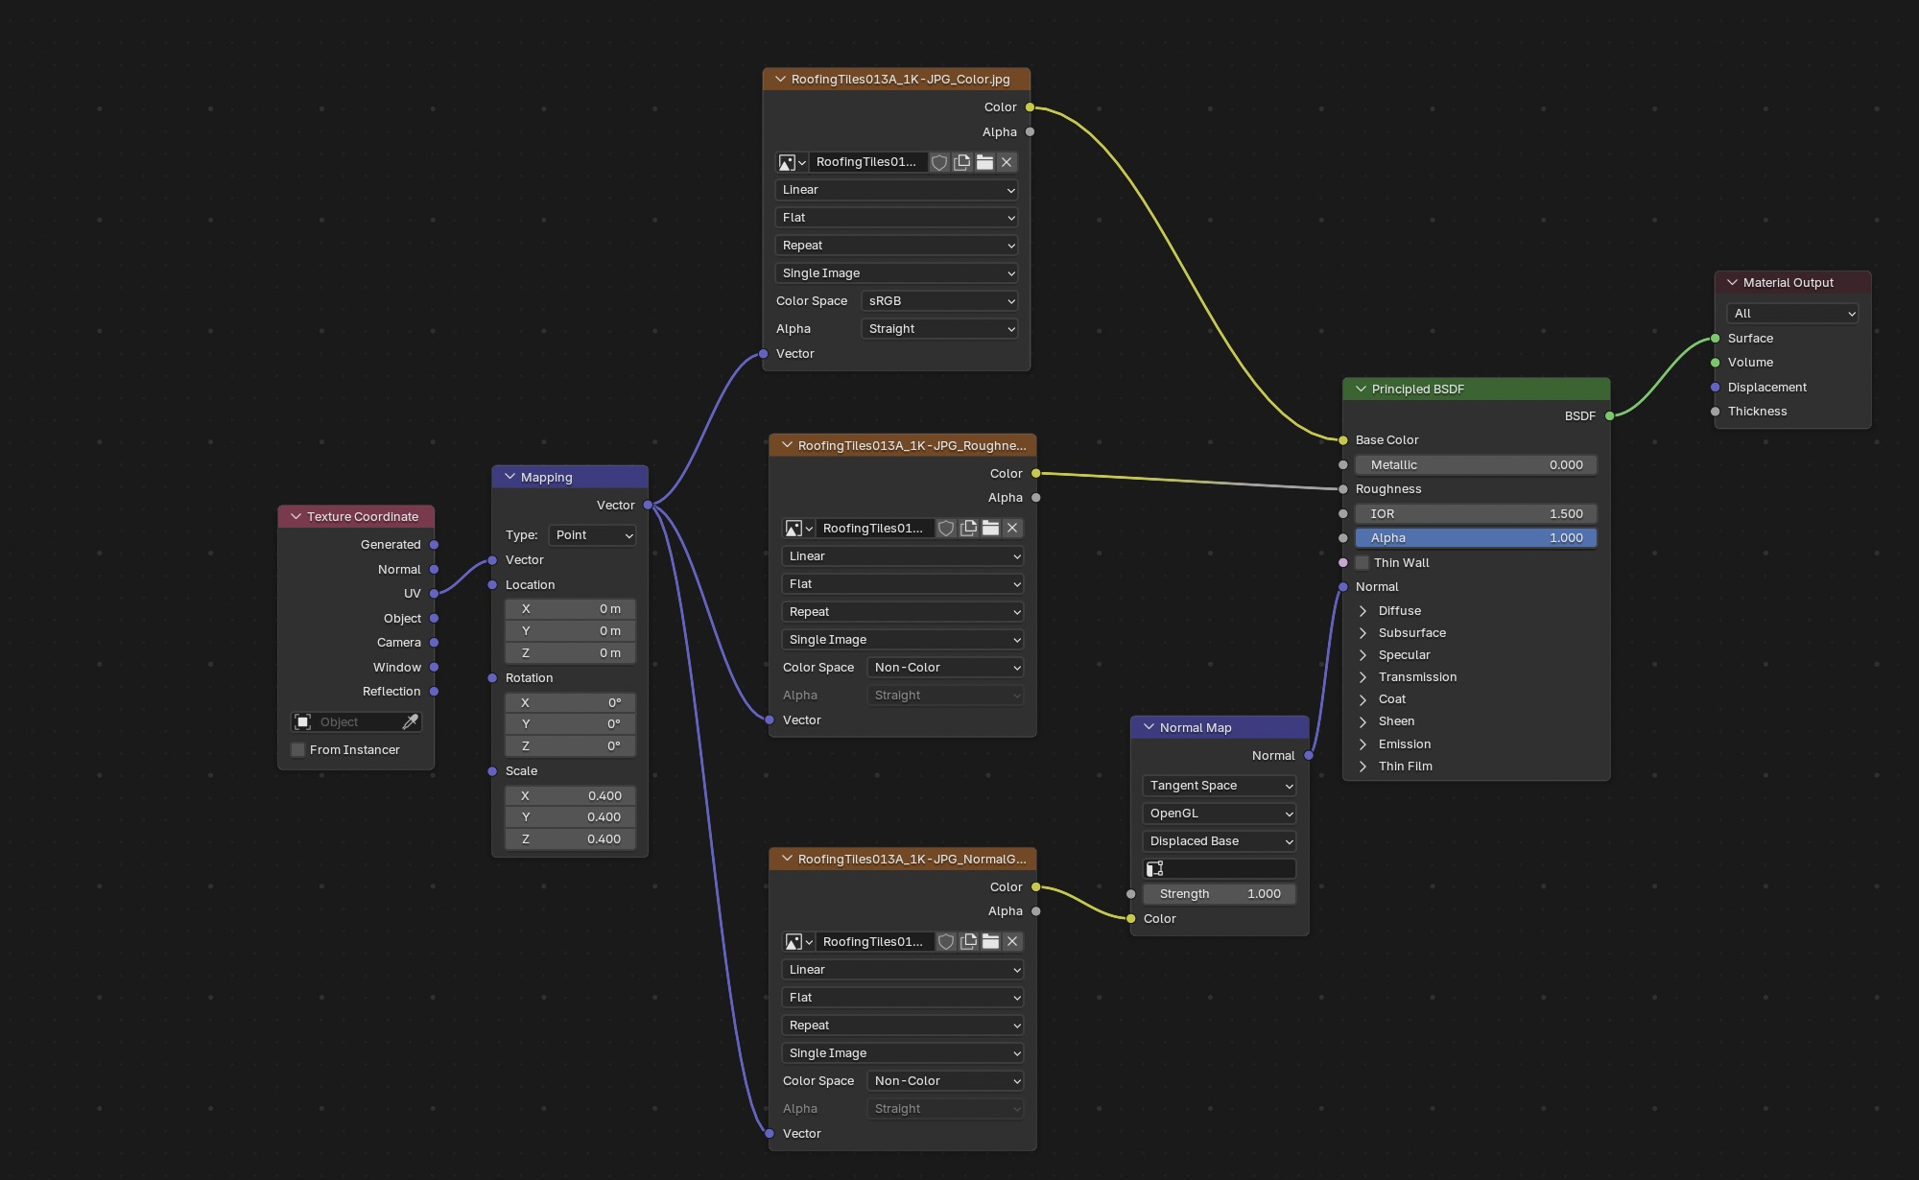Unlink image X icon in Roughness texture node

[x=1012, y=529]
